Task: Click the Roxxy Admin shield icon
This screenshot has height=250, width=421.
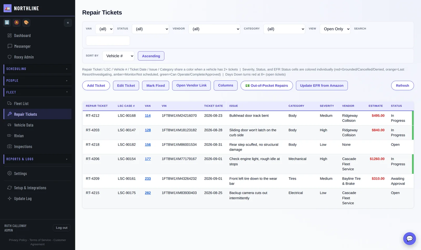Action: 9,57
